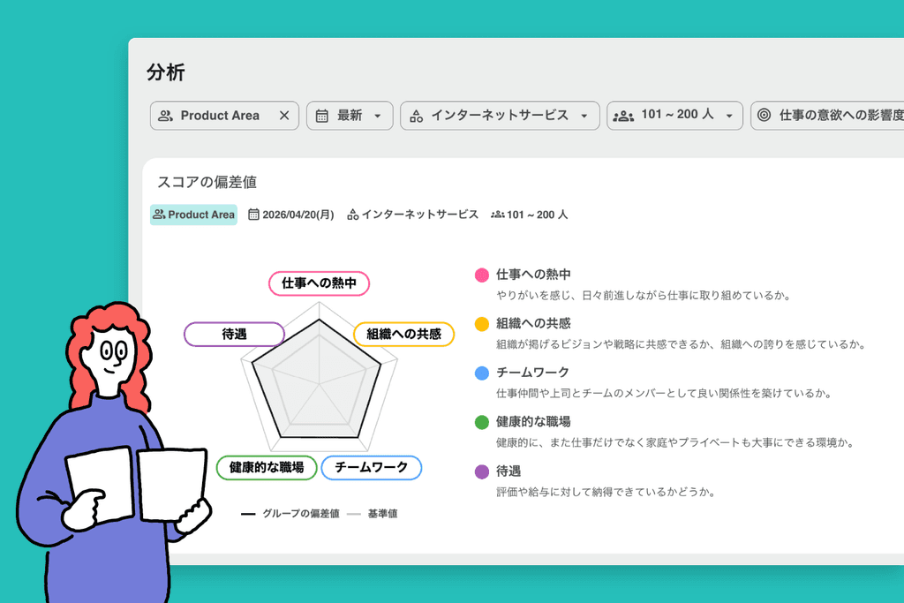Click the group icon beside 101～200 人 label
The image size is (904, 603).
pyautogui.click(x=498, y=215)
